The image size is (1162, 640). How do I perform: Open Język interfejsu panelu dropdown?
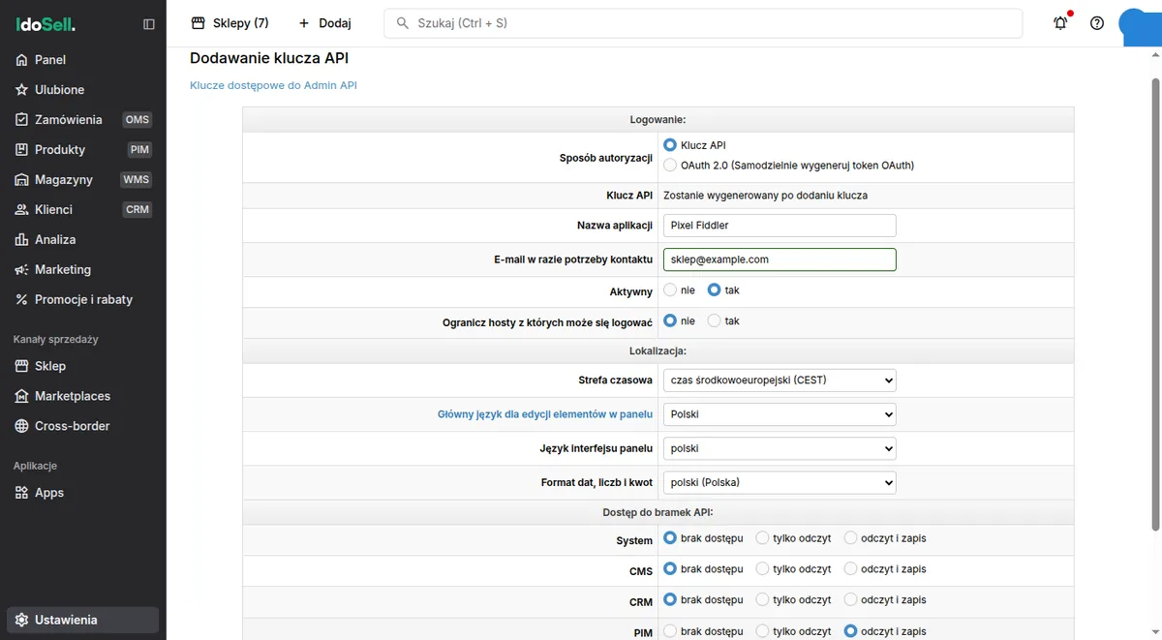[x=780, y=448]
